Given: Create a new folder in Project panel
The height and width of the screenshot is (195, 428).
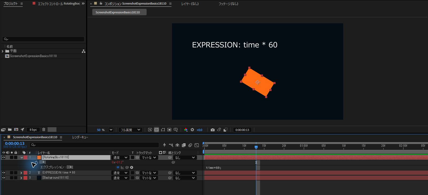Looking at the screenshot, I should coord(10,129).
